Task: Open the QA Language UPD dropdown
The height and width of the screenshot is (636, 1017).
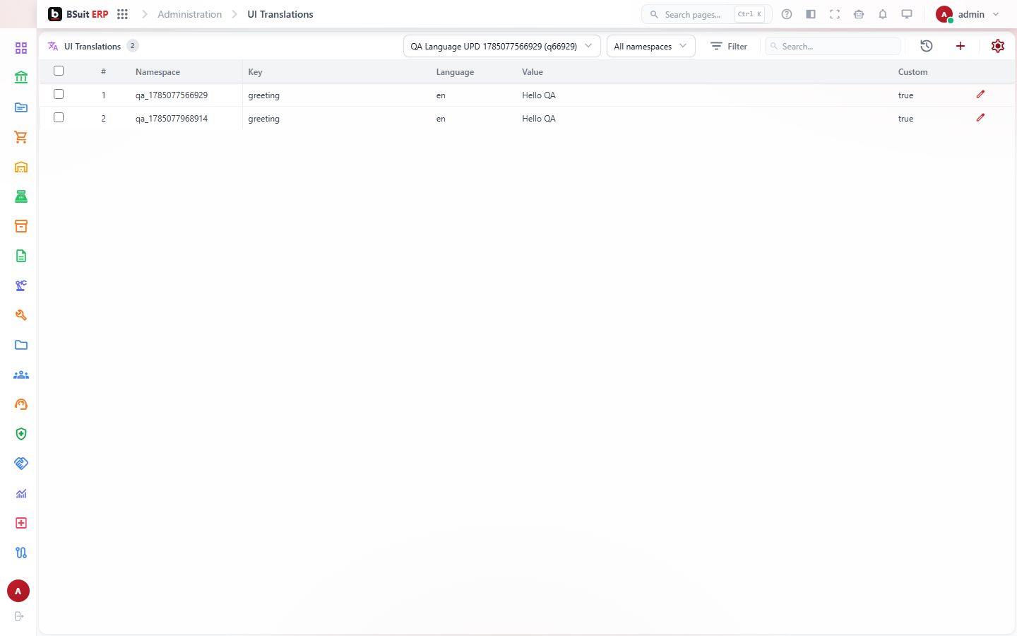Action: (502, 46)
